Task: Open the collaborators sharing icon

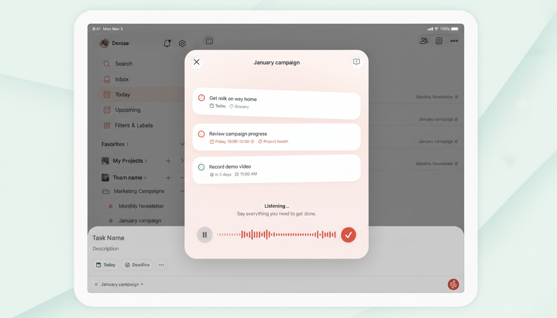Action: (424, 41)
